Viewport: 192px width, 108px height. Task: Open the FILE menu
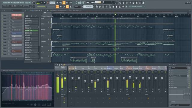[x=4, y=3]
